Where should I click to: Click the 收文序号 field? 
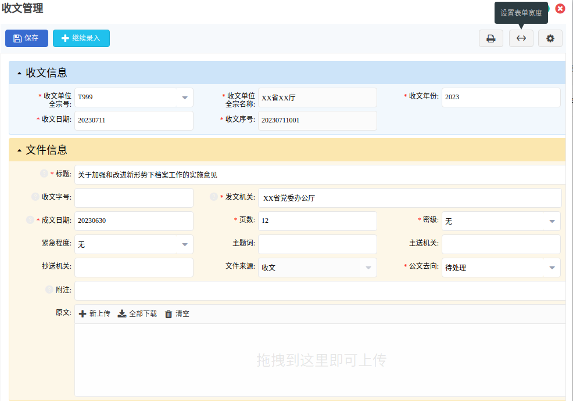click(317, 120)
